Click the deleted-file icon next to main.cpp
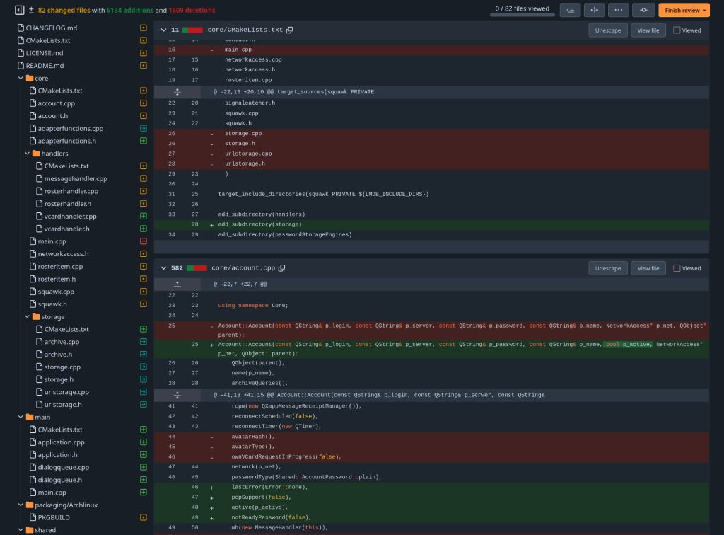 click(144, 241)
